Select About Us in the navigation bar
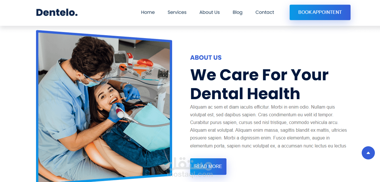Image resolution: width=380 pixels, height=182 pixels. [x=210, y=12]
